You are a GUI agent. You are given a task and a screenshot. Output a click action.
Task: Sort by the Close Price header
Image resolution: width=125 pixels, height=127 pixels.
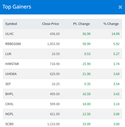click(50, 24)
